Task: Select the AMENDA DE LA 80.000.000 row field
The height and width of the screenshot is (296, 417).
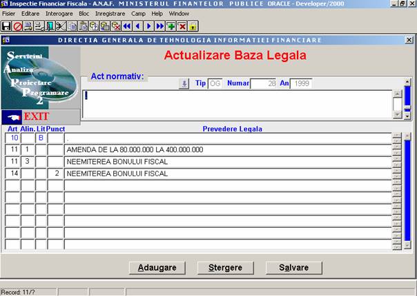Action: (x=226, y=149)
